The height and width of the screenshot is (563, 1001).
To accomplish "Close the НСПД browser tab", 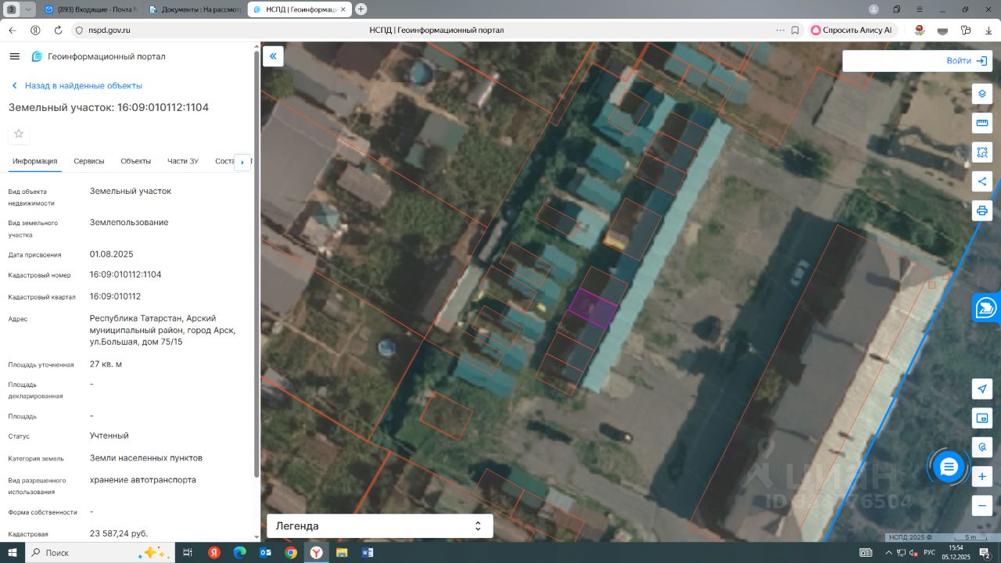I will point(343,9).
